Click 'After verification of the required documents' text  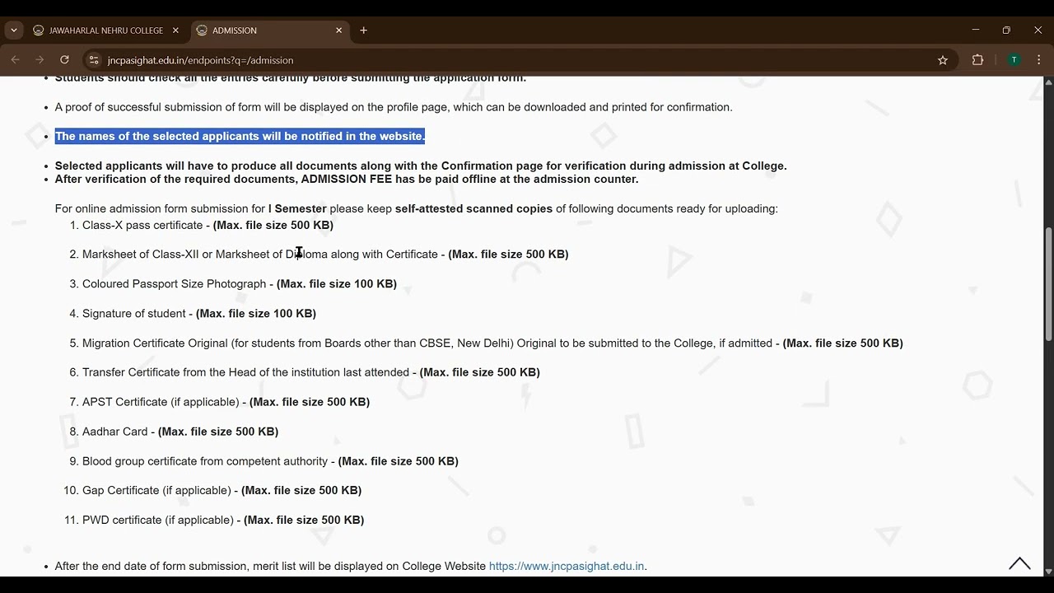point(347,180)
